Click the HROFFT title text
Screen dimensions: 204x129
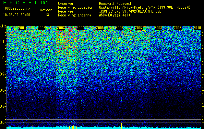click(x=20, y=3)
